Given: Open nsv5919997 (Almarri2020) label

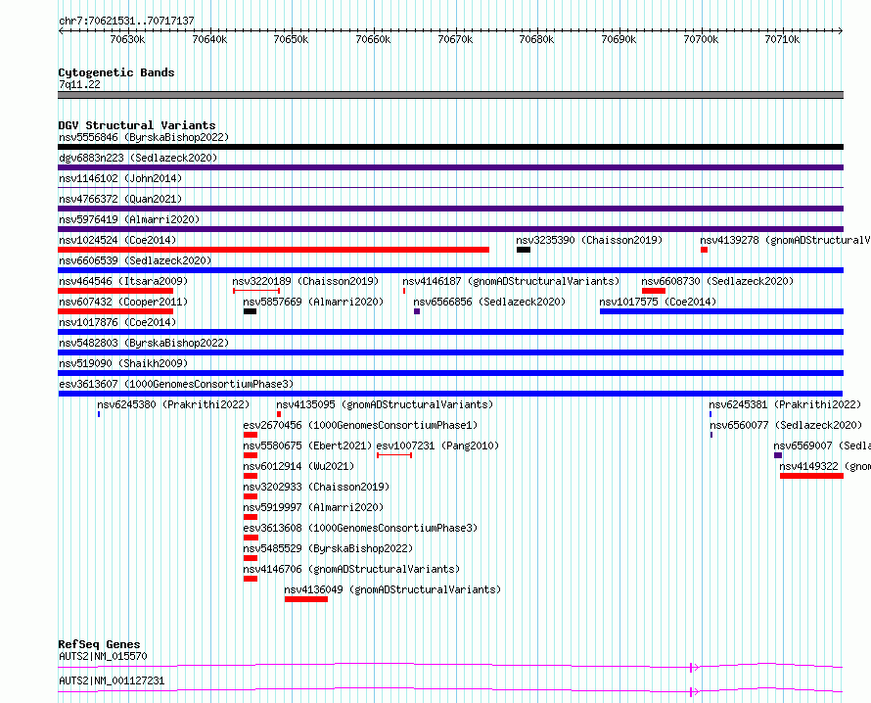Looking at the screenshot, I should point(313,507).
